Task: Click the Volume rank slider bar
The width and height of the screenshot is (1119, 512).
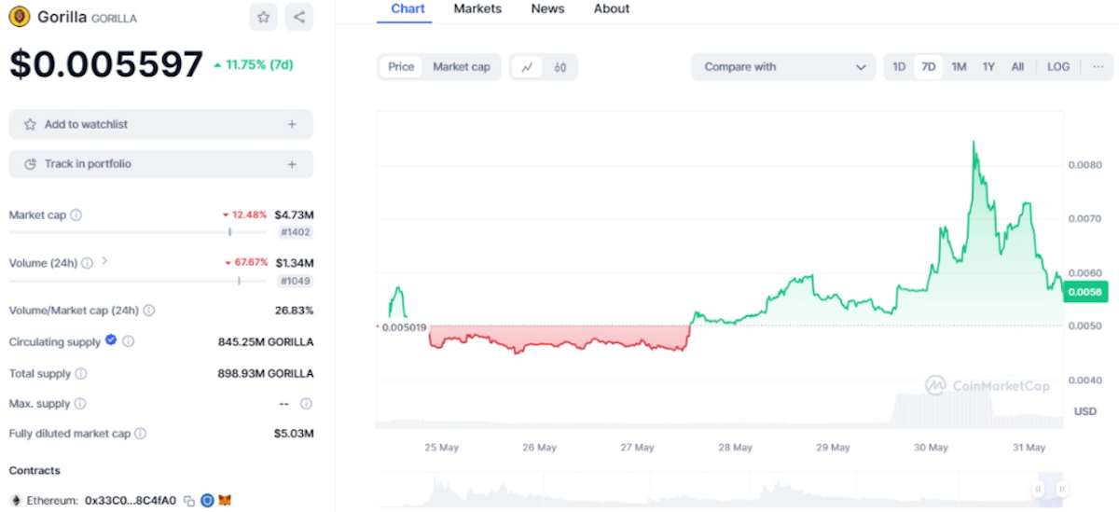Action: (x=138, y=281)
